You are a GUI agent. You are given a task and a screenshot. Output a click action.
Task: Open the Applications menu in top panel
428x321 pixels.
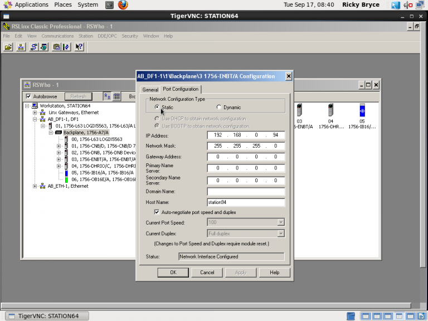pos(31,4)
